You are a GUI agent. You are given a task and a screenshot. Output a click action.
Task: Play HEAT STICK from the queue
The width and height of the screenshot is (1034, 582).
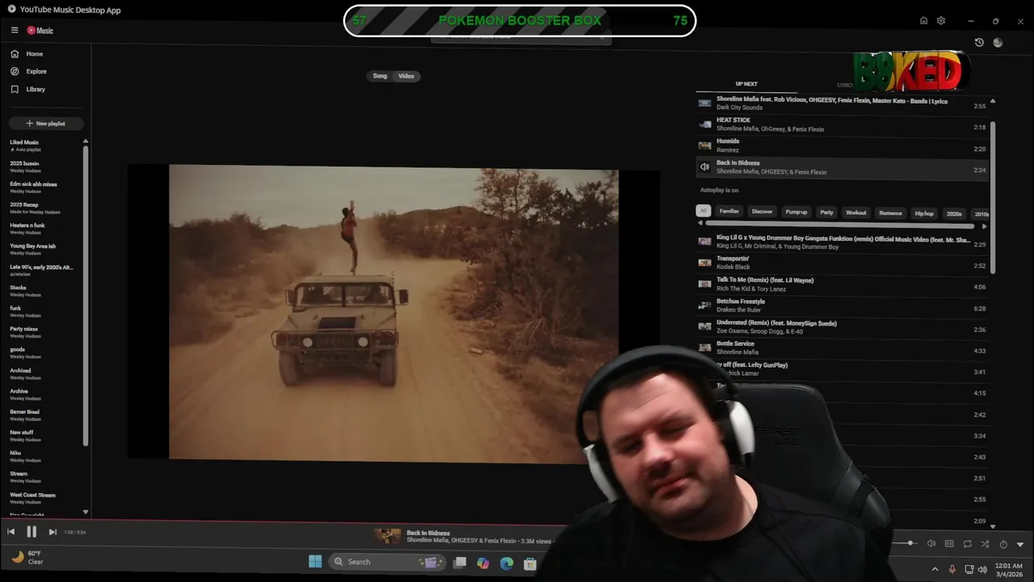click(x=841, y=124)
